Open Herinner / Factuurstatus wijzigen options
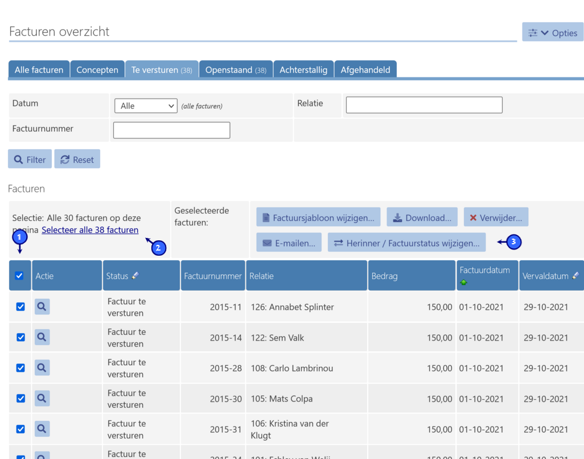The height and width of the screenshot is (459, 584). 406,243
